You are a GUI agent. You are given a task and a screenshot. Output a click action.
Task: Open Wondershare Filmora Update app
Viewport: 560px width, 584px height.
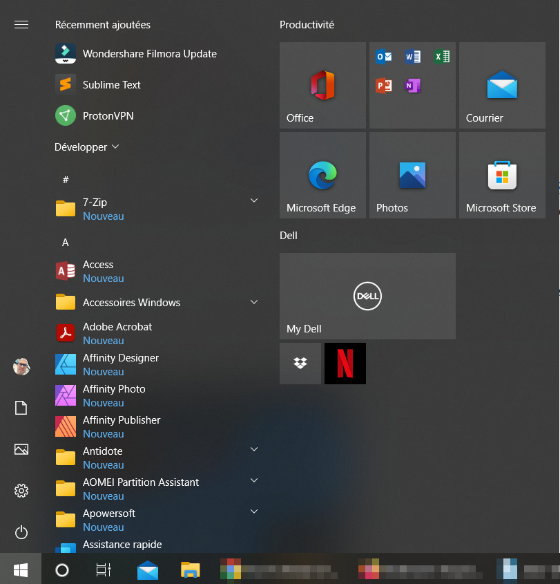click(156, 54)
